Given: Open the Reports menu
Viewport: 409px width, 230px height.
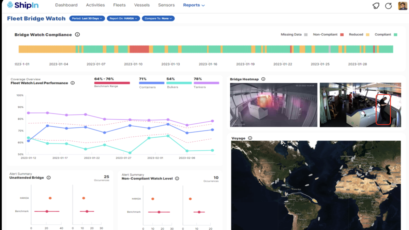Looking at the screenshot, I should click(194, 5).
